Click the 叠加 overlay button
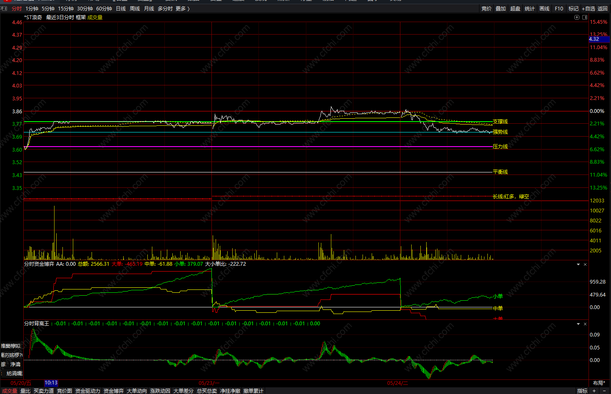The height and width of the screenshot is (394, 611). click(501, 8)
